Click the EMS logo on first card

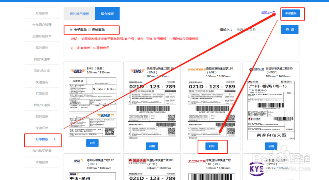[78, 71]
